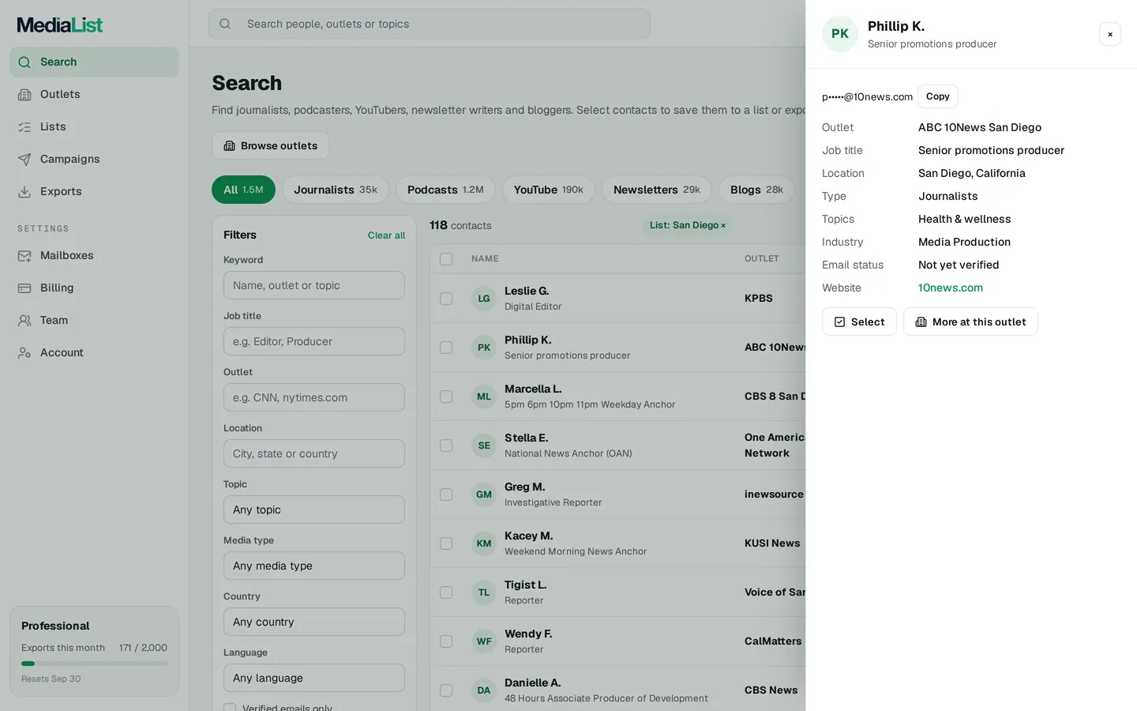Open Account settings
The height and width of the screenshot is (711, 1137).
tap(94, 352)
